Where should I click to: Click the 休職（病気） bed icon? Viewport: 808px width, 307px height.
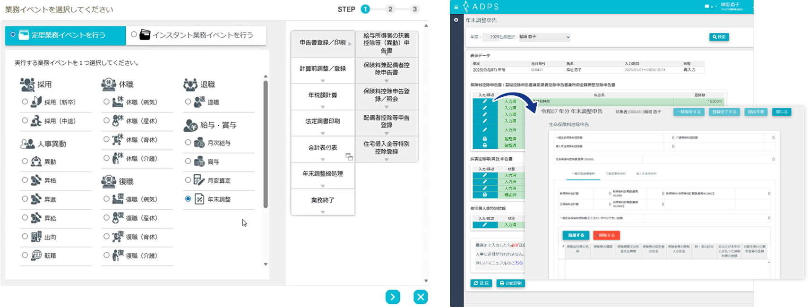(x=118, y=102)
